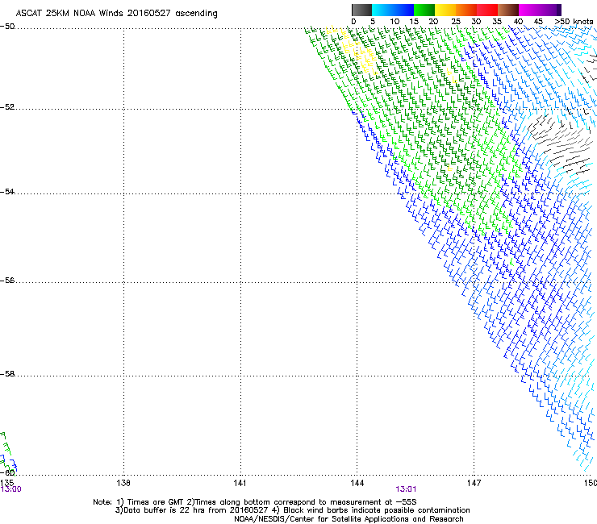Click the black contaminated wind barbs near -52

coord(561,143)
